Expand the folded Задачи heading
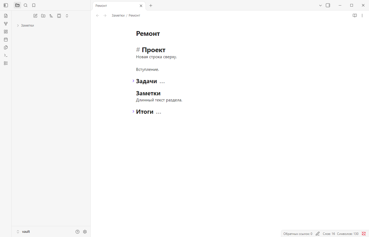369x237 pixels. [x=133, y=81]
